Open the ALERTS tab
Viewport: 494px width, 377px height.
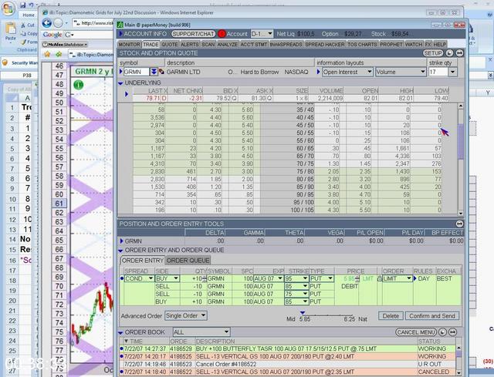(189, 45)
